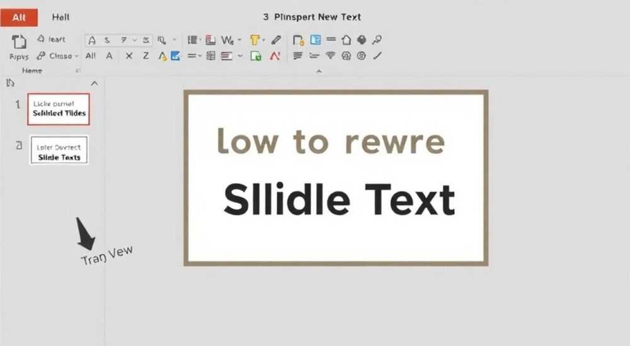The height and width of the screenshot is (346, 630).
Task: Click the Z button in the ribbon
Action: click(x=146, y=56)
